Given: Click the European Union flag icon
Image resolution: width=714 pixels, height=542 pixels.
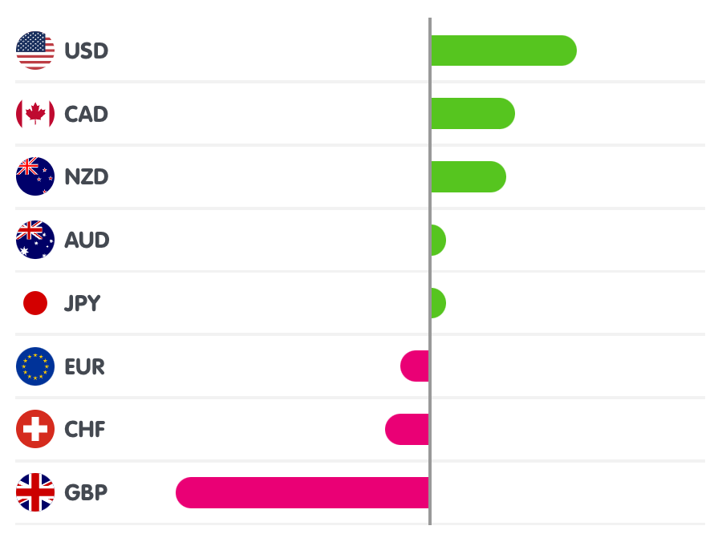Looking at the screenshot, I should [x=35, y=366].
